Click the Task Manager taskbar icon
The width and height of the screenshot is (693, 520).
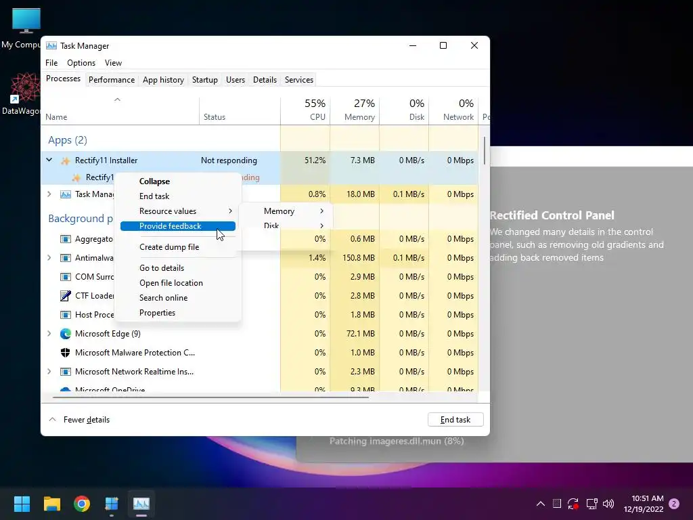141,504
